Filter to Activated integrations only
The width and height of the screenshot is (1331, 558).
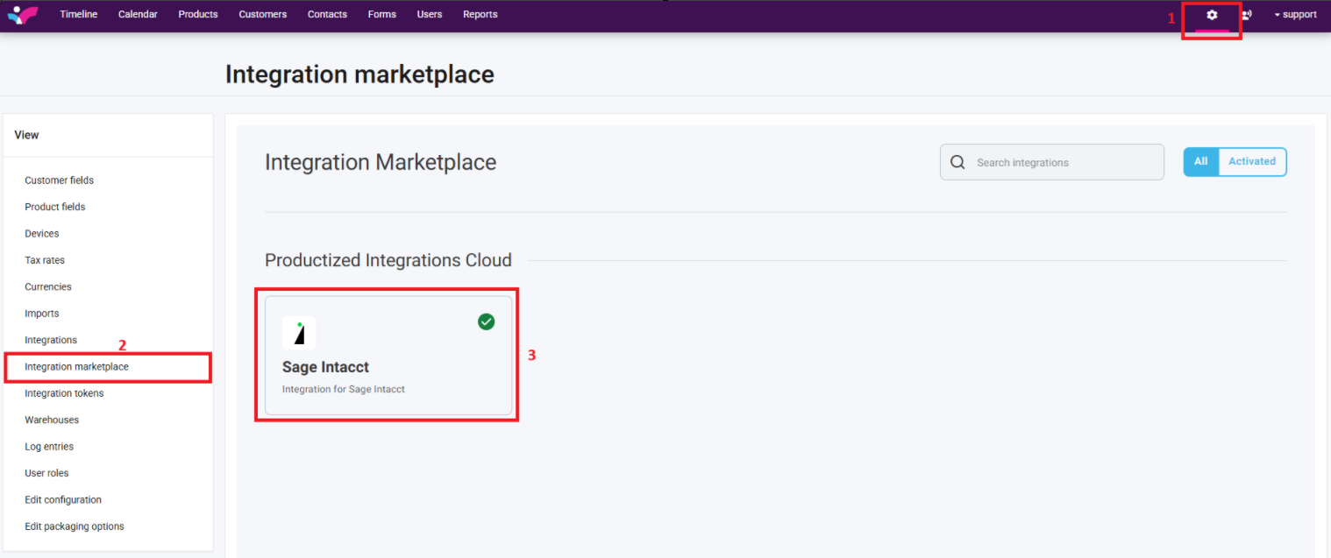pos(1251,161)
